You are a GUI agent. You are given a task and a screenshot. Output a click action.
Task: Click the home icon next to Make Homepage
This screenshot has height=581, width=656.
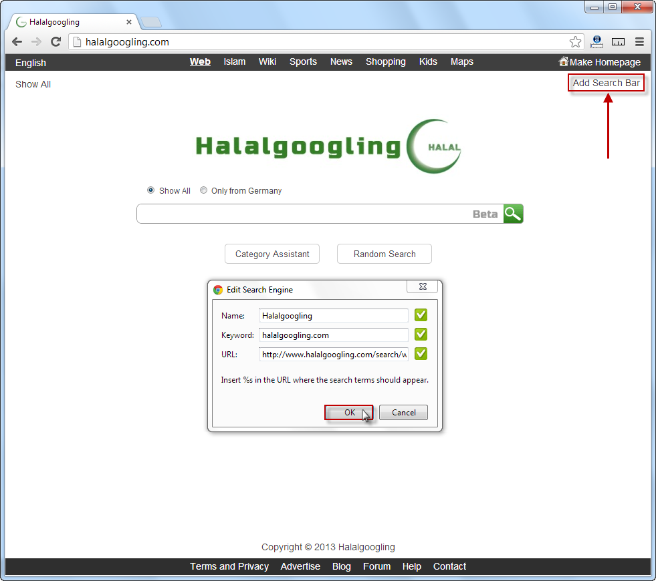[564, 61]
